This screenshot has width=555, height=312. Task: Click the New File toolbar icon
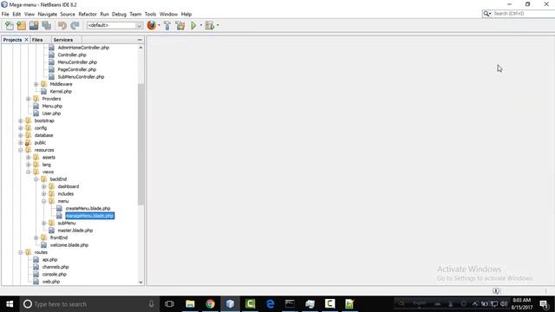pos(10,25)
